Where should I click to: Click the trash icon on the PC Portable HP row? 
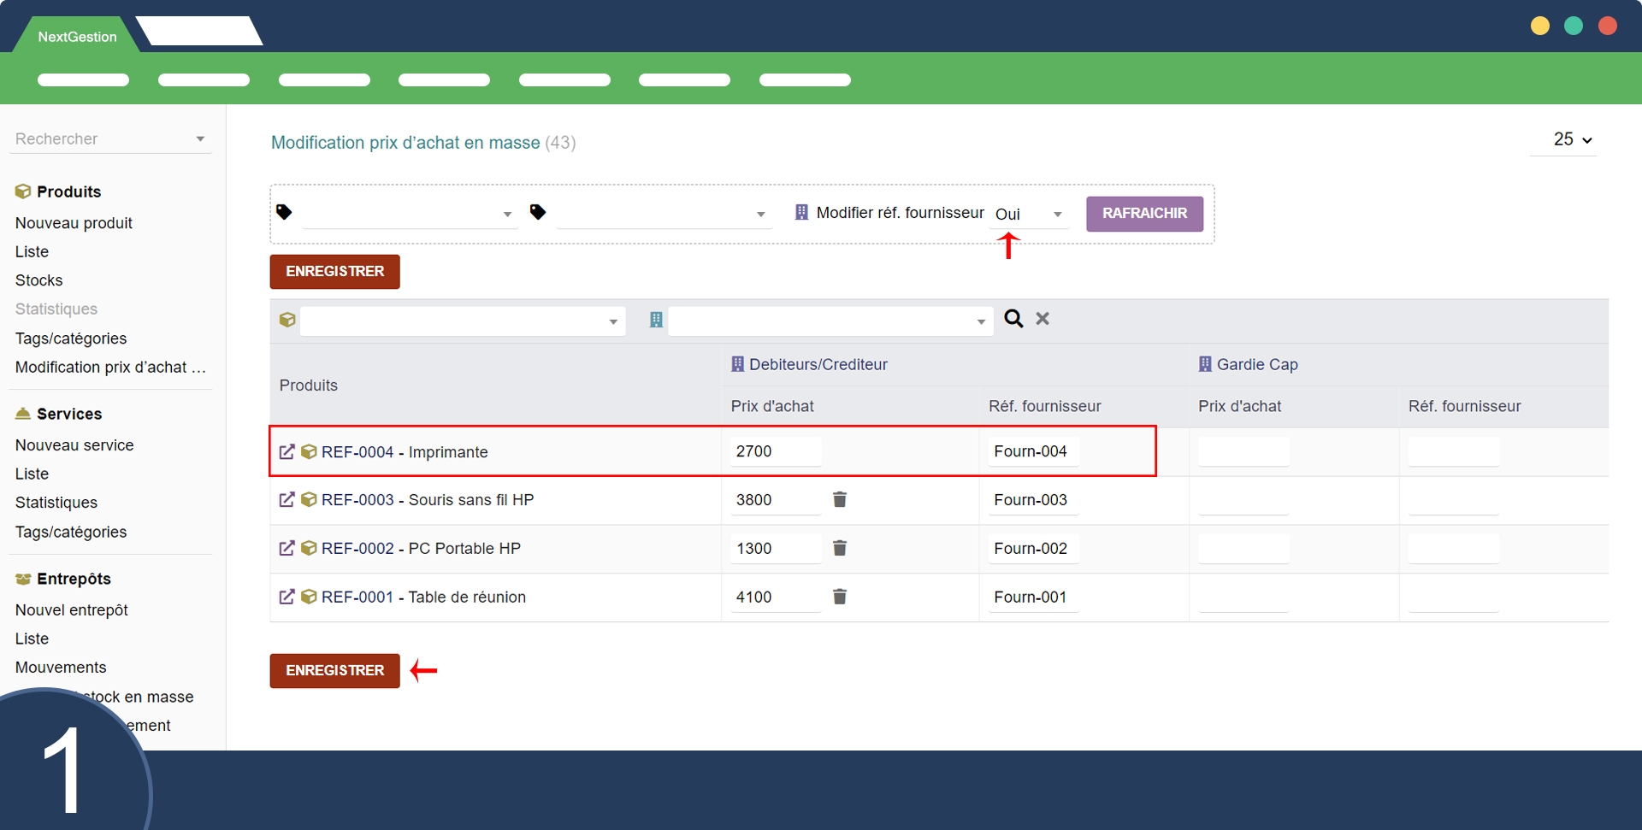point(840,549)
